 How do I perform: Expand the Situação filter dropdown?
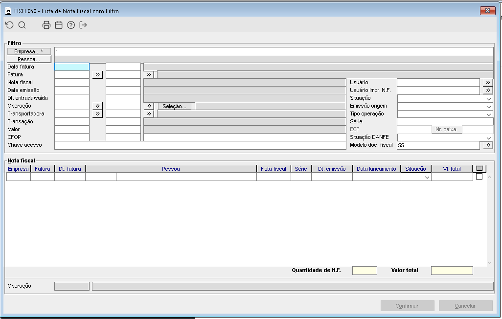[x=489, y=99]
